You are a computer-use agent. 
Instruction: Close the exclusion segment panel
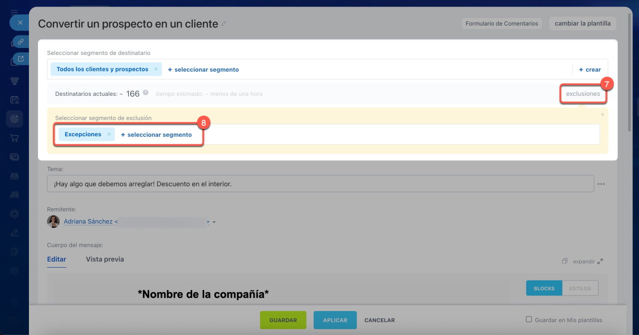coord(603,114)
